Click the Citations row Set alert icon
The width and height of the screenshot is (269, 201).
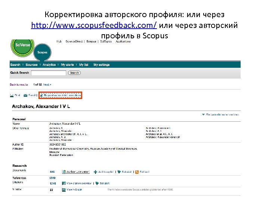click(x=97, y=183)
